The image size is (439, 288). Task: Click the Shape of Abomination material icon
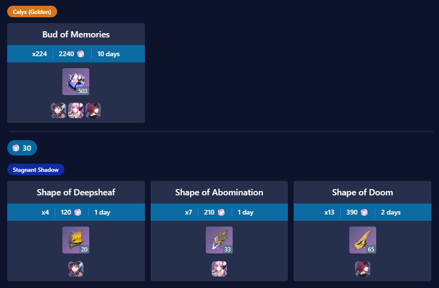pyautogui.click(x=219, y=240)
